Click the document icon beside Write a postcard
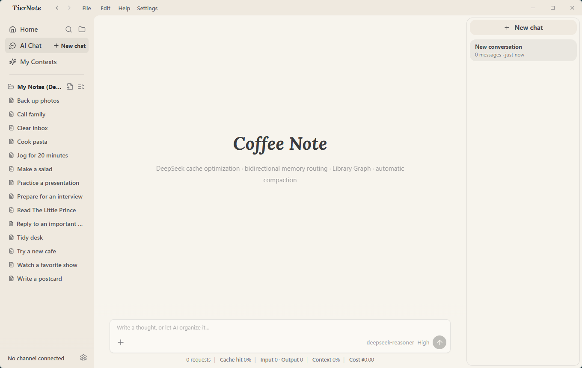 tap(12, 279)
